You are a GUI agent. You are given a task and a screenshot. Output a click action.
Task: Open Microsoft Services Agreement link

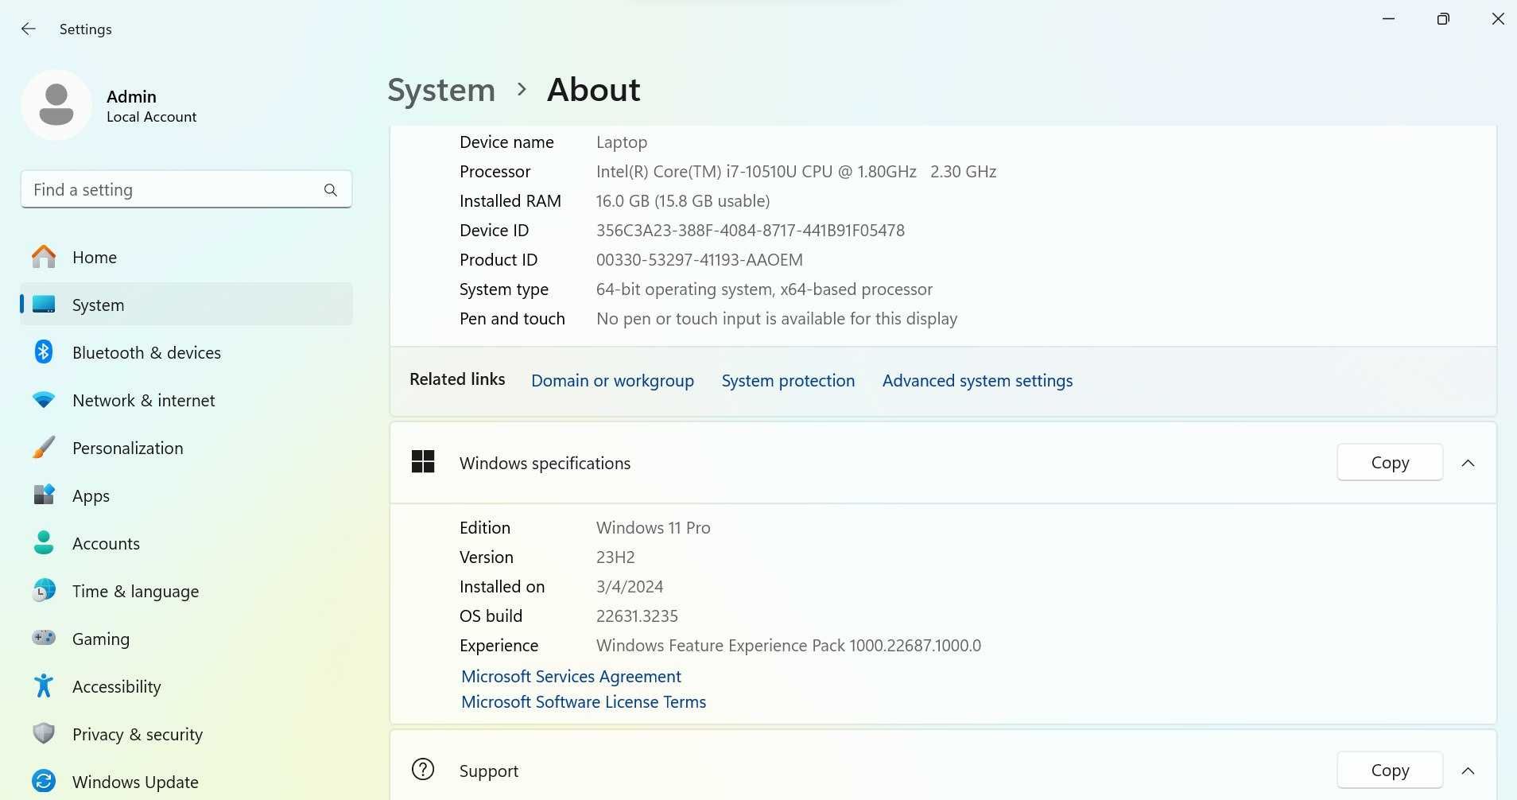(x=571, y=676)
